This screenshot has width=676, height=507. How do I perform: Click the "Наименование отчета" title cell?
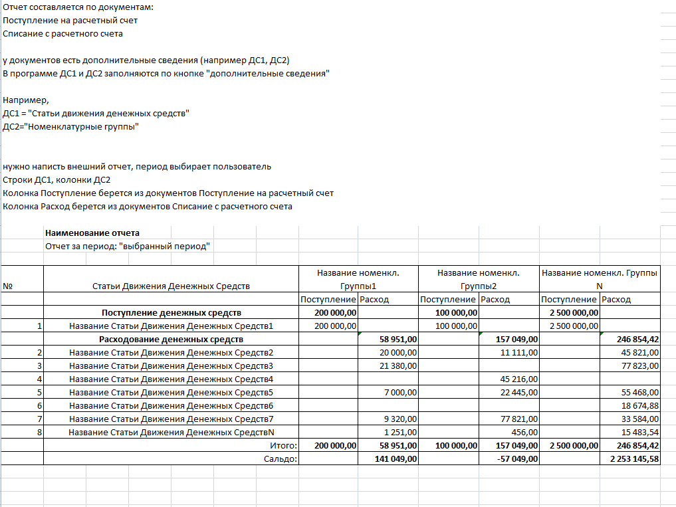[92, 233]
